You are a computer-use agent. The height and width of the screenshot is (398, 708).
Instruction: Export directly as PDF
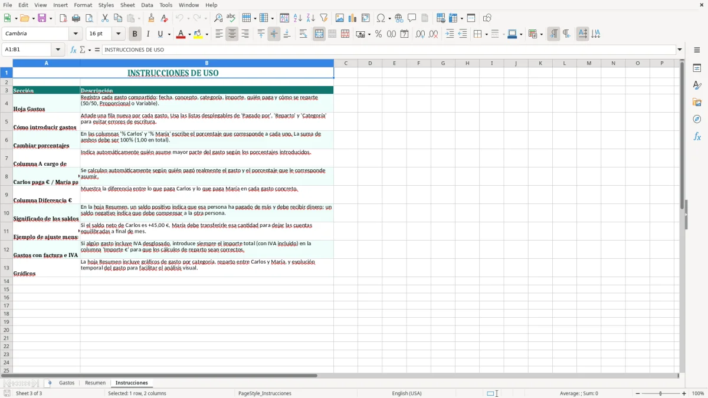[63, 18]
